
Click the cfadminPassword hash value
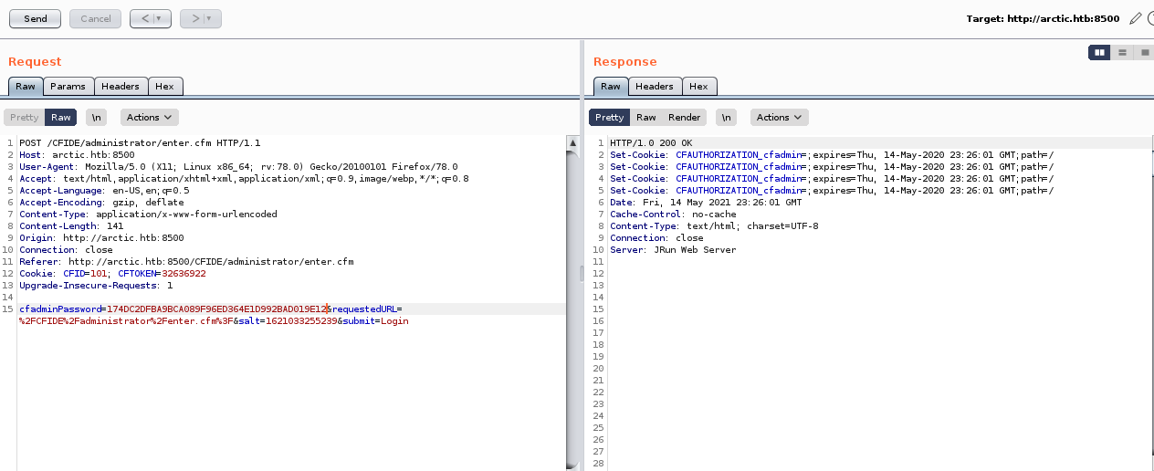216,309
